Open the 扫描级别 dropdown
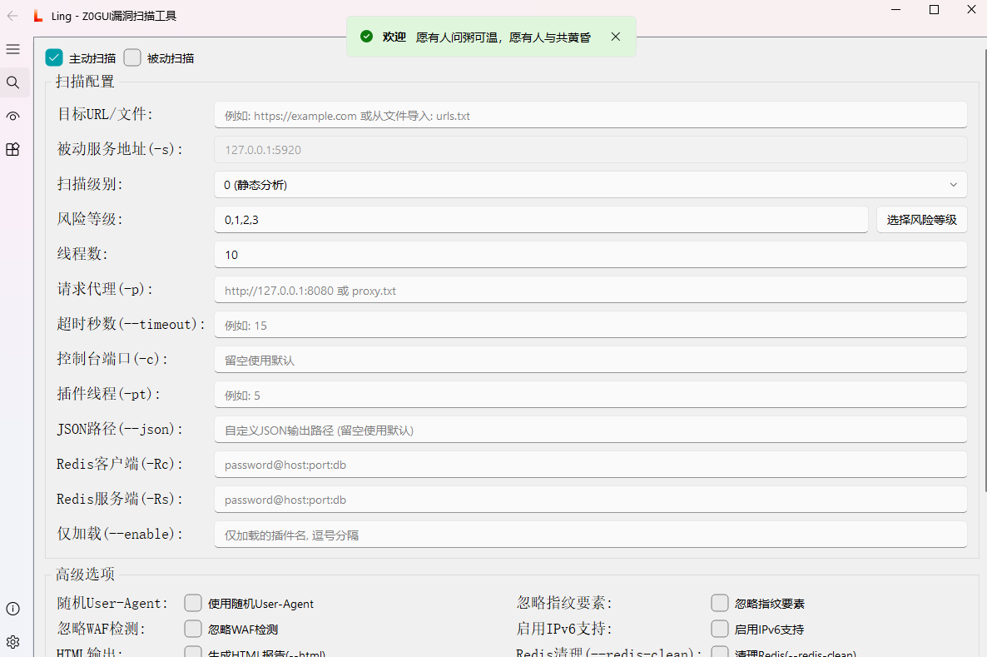Screen dimensions: 987x657 coord(590,185)
